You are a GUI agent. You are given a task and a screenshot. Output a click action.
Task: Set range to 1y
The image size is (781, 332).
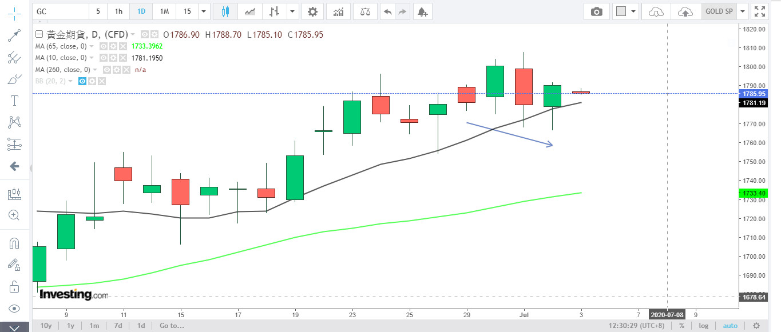pos(70,326)
